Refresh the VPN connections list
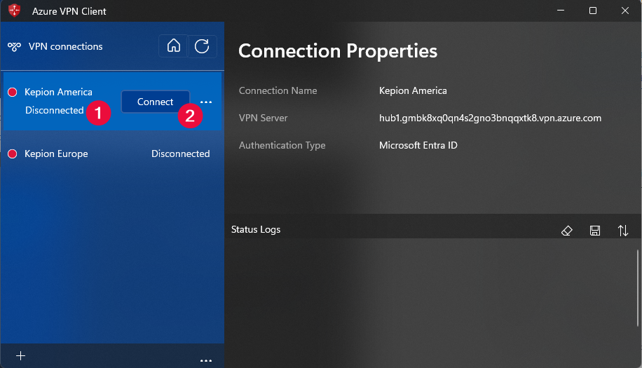Screen dimensions: 642x368 [x=202, y=46]
